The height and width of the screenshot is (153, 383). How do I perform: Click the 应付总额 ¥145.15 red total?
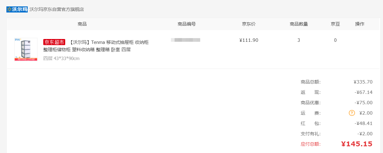(357, 144)
